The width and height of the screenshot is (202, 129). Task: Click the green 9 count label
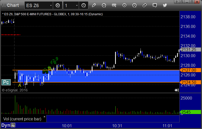tap(57, 59)
